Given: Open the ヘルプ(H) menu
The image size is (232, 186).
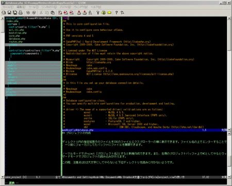Looking at the screenshot, I should coord(96,7).
